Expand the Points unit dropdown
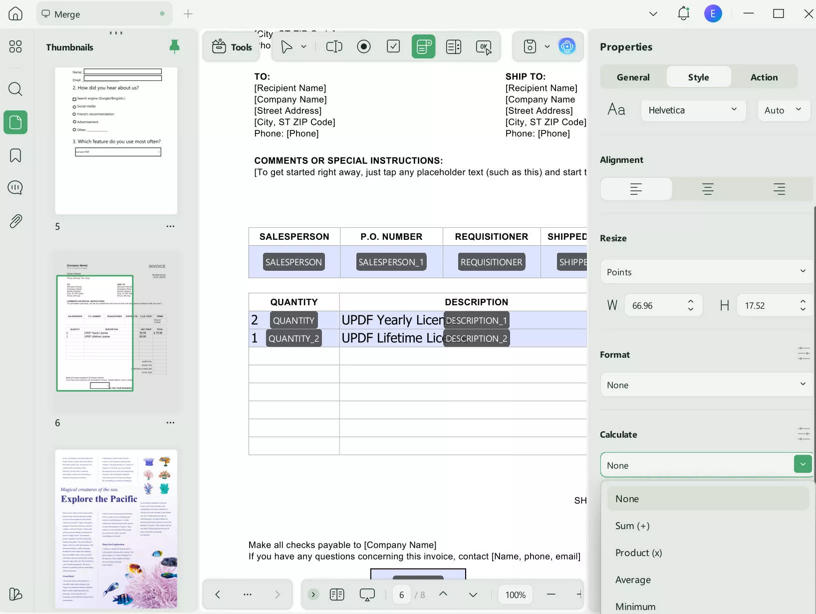This screenshot has height=614, width=816. pyautogui.click(x=706, y=272)
